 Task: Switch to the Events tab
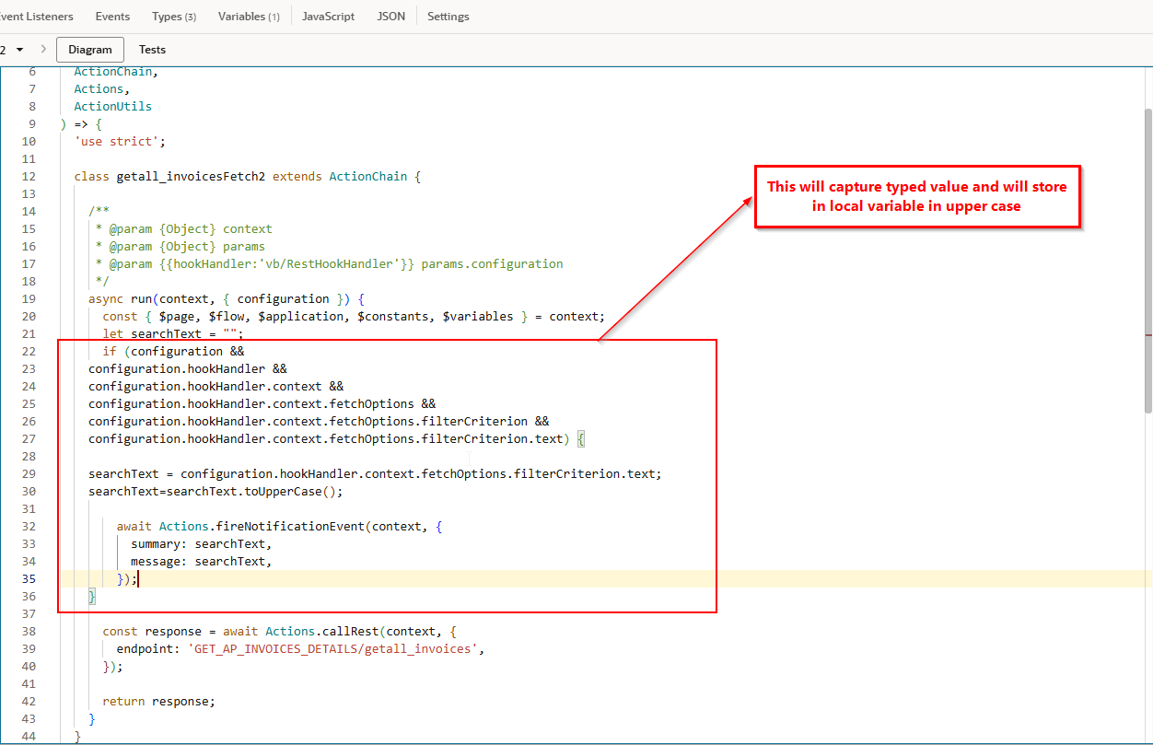[112, 17]
